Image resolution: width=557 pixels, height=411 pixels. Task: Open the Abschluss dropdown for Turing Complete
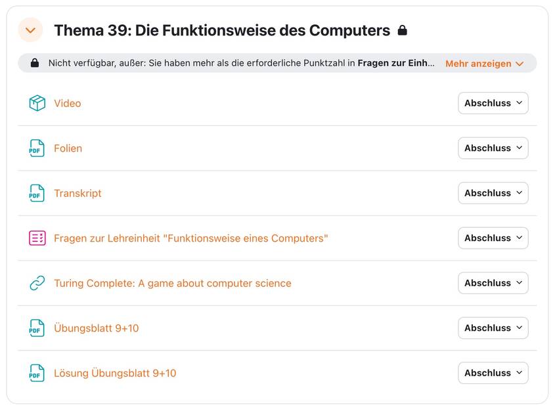coord(493,283)
